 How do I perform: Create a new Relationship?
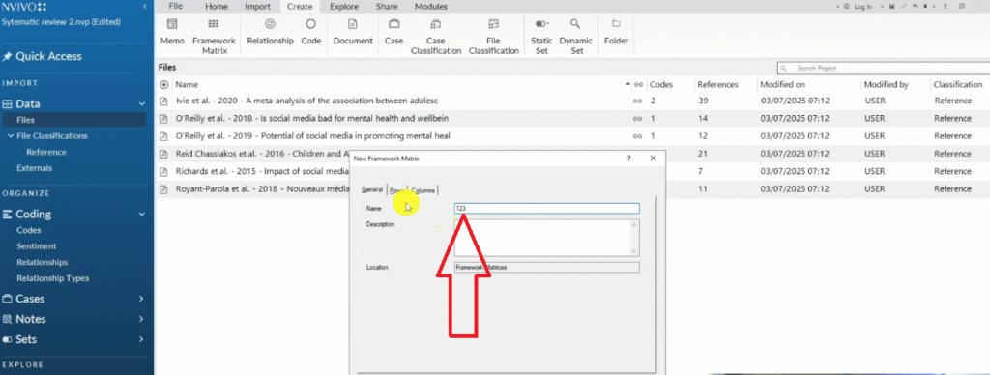(x=270, y=32)
